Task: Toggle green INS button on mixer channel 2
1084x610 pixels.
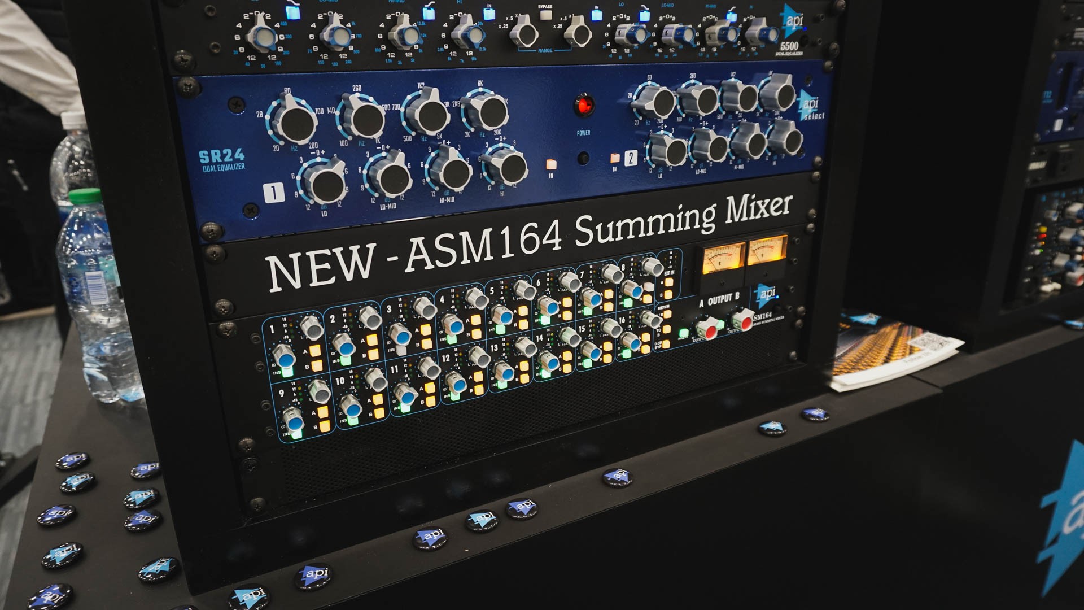Action: click(346, 359)
